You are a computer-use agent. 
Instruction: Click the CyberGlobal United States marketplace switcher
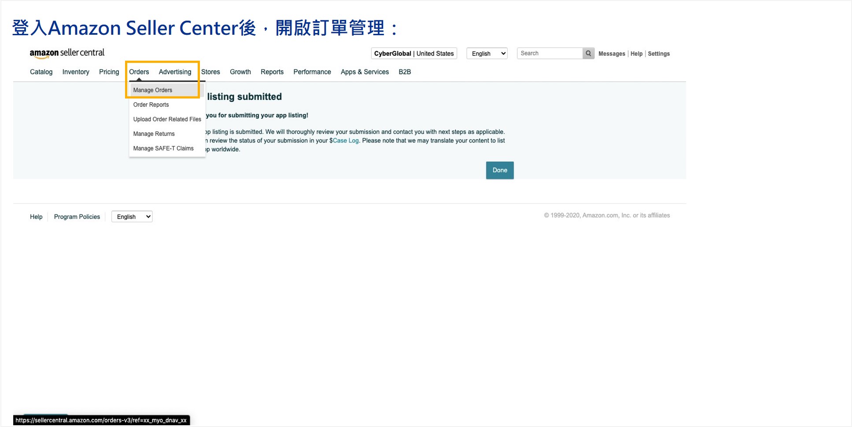[413, 53]
